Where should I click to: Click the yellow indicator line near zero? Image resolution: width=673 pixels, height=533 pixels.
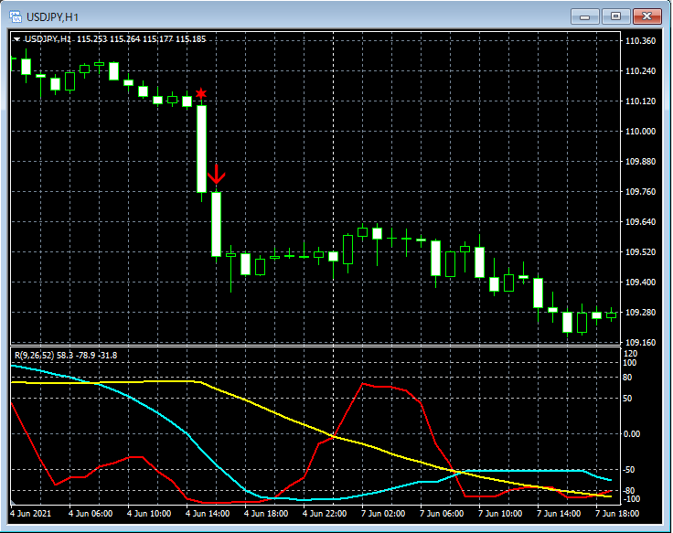click(333, 436)
